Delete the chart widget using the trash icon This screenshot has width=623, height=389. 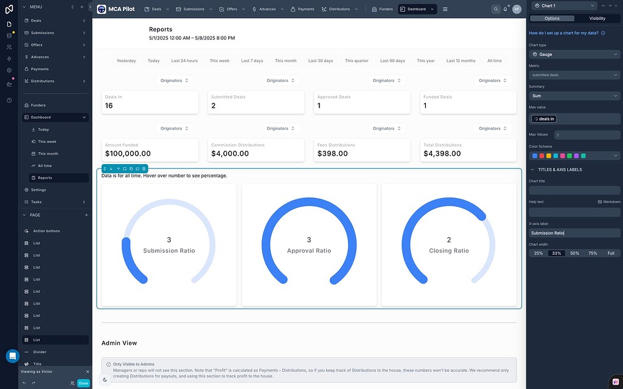pos(144,169)
